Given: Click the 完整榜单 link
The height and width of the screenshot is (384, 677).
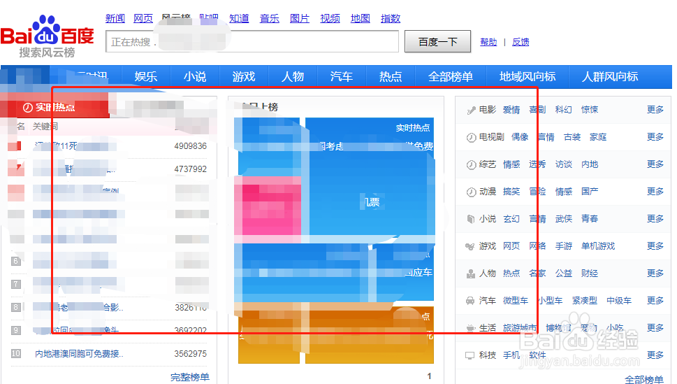Looking at the screenshot, I should coord(190,377).
